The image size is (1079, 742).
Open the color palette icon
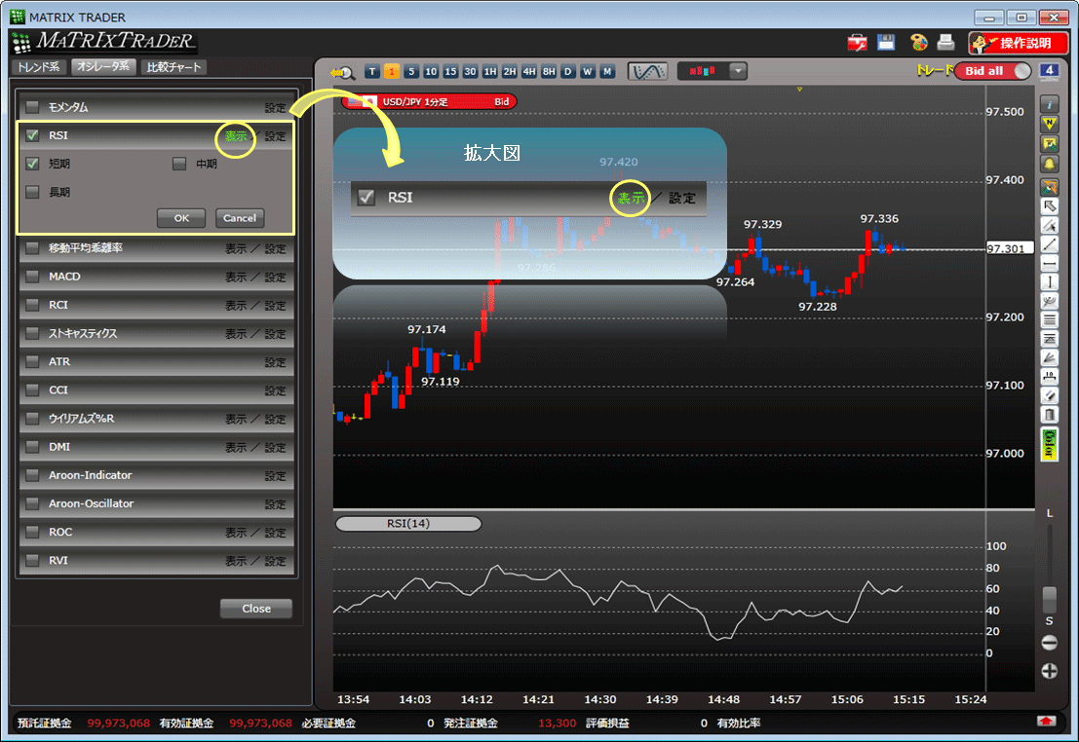coord(918,43)
